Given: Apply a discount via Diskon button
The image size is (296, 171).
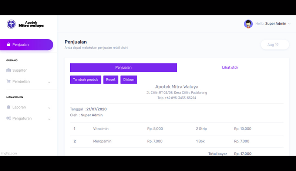Looking at the screenshot, I should pyautogui.click(x=128, y=79).
